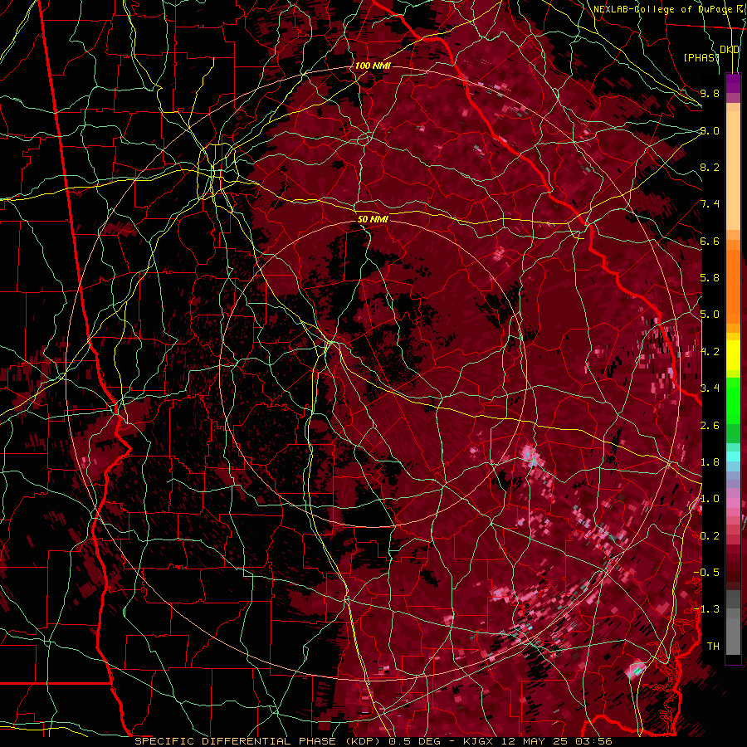Click the DKD label above the color scale
The height and width of the screenshot is (747, 747).
coord(730,50)
